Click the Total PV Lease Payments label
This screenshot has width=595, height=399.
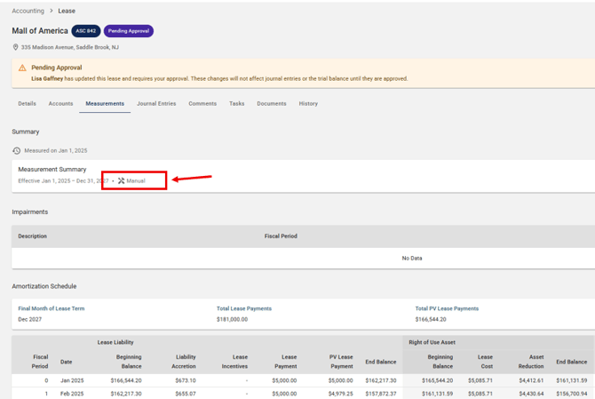pos(447,308)
